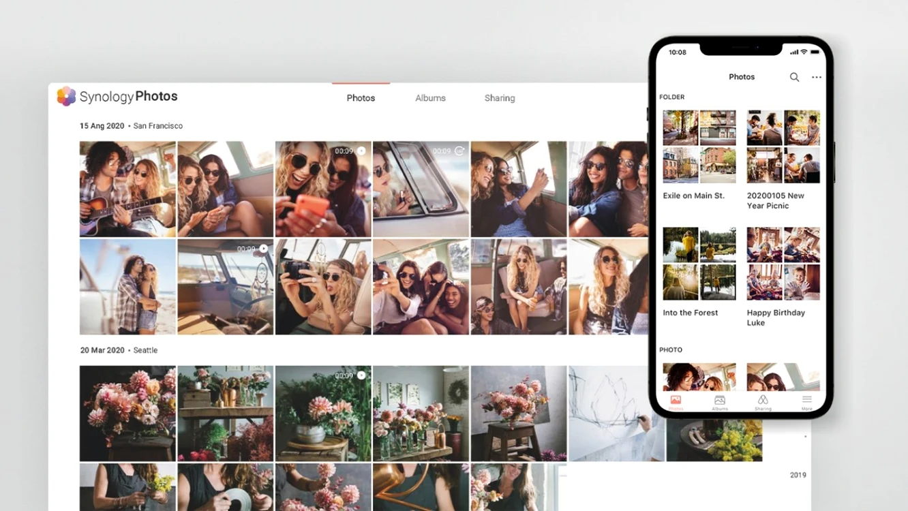908x511 pixels.
Task: Click the Synology Photos logo icon
Action: coord(66,96)
